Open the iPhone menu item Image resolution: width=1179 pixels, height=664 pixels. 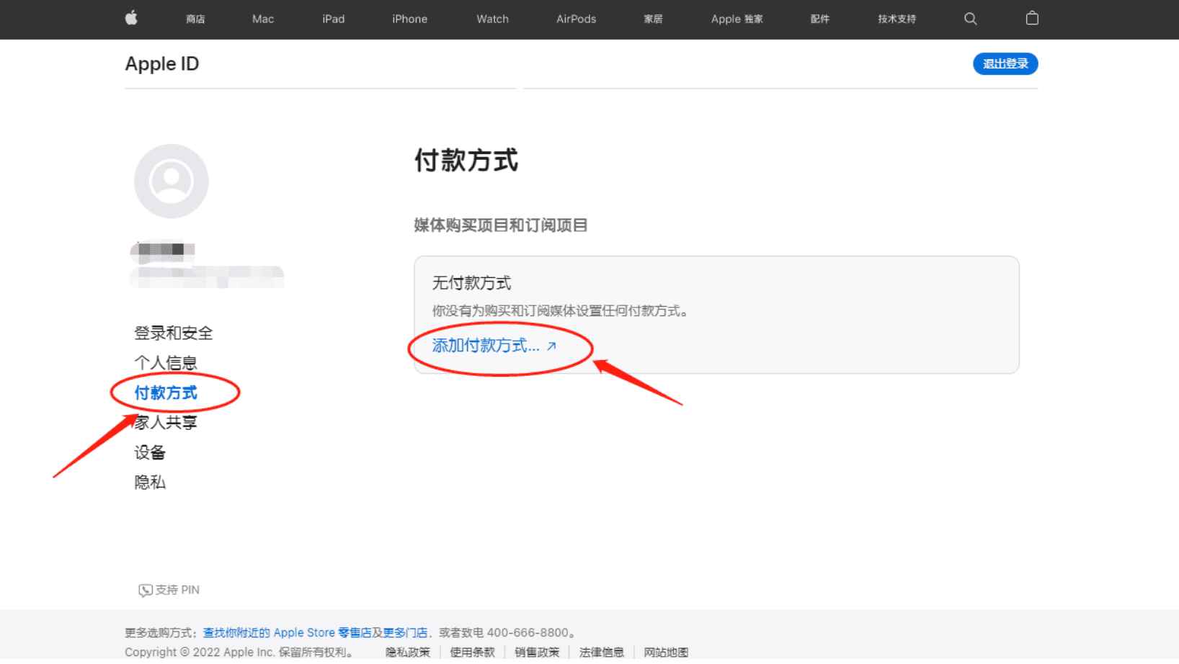409,19
